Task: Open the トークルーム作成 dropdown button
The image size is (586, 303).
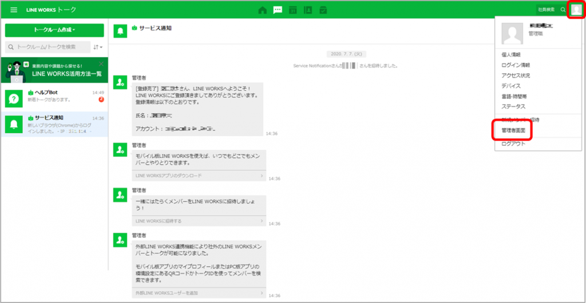Action: coord(54,30)
